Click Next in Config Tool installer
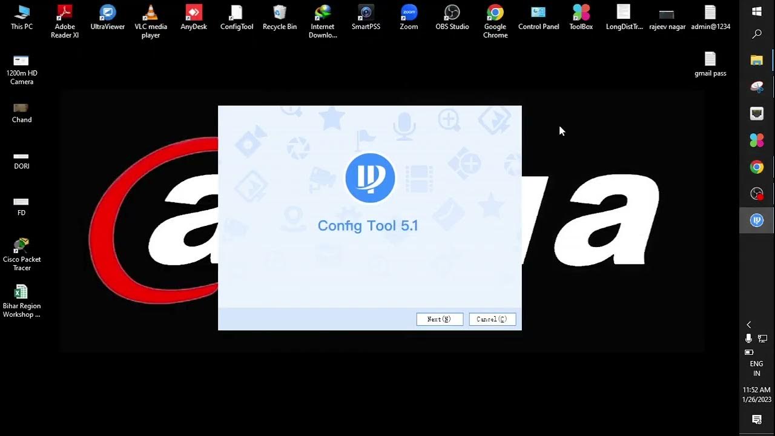The height and width of the screenshot is (436, 775). point(440,319)
